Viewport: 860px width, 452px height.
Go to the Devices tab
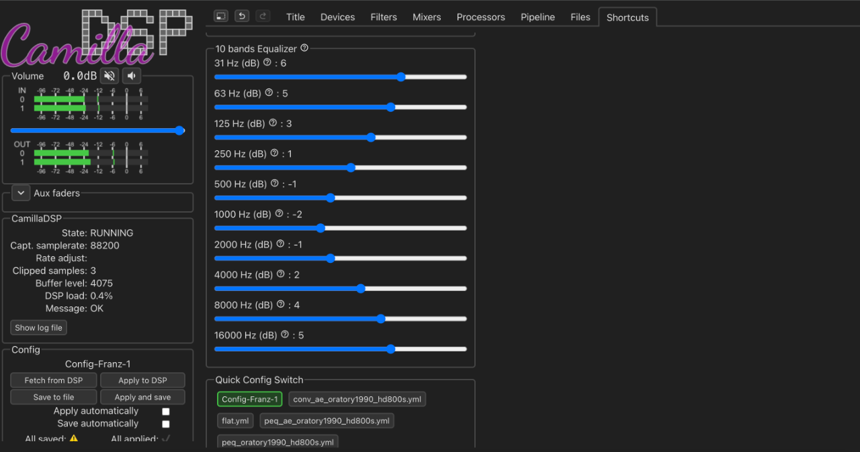(x=337, y=17)
